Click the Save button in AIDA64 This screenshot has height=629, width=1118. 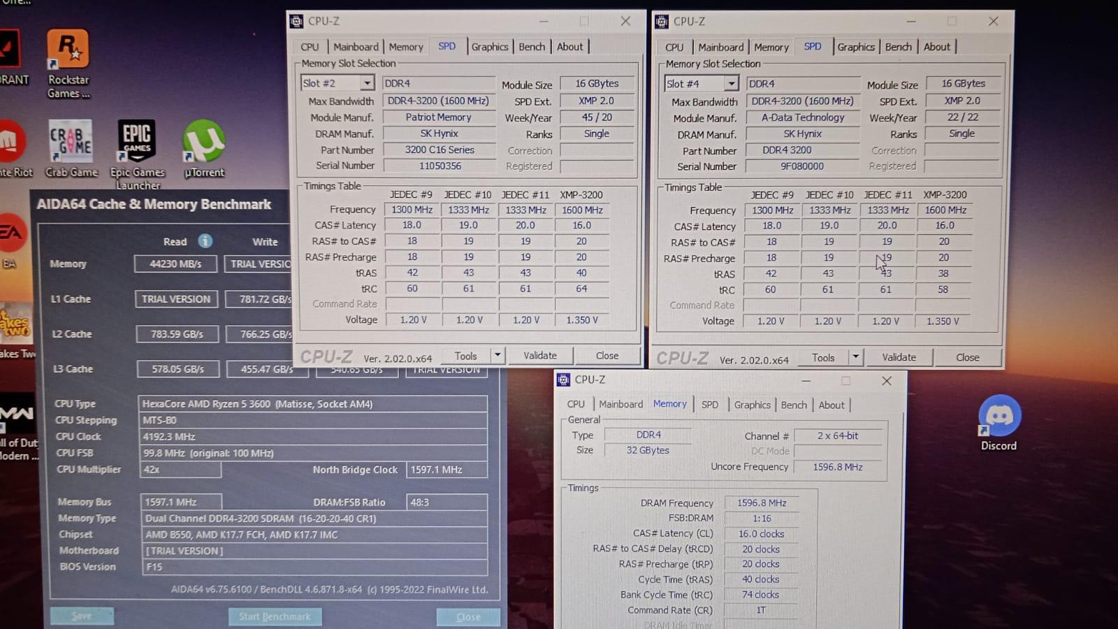(82, 616)
